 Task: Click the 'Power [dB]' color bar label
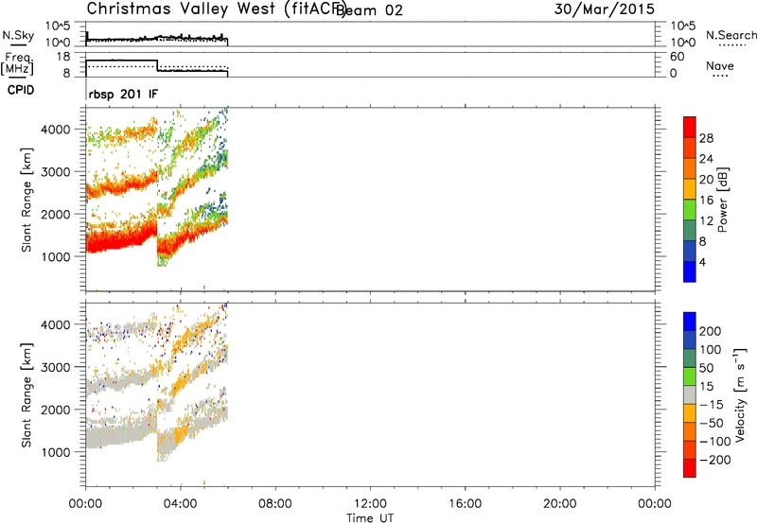click(x=722, y=200)
